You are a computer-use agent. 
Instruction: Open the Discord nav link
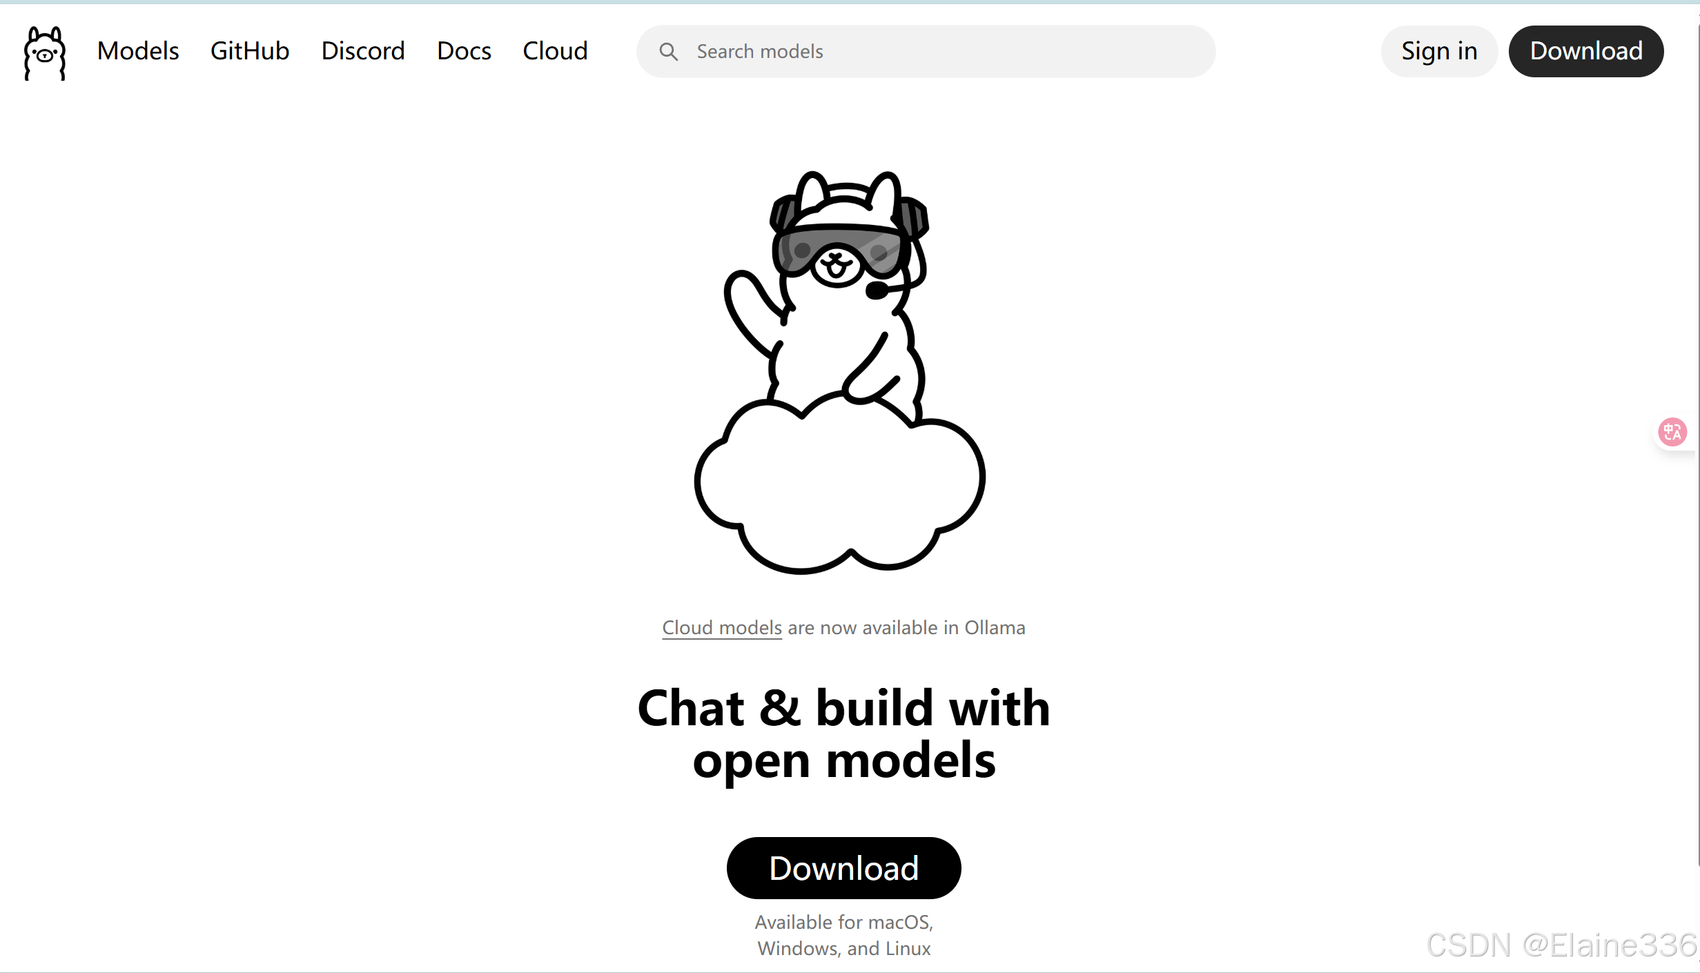point(363,51)
